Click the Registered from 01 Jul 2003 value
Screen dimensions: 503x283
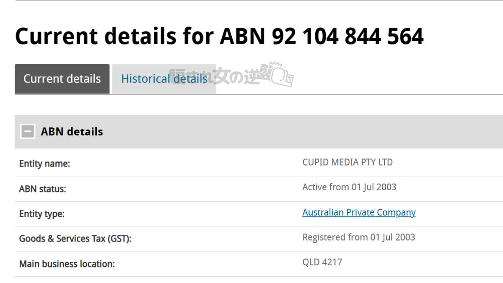(x=359, y=237)
